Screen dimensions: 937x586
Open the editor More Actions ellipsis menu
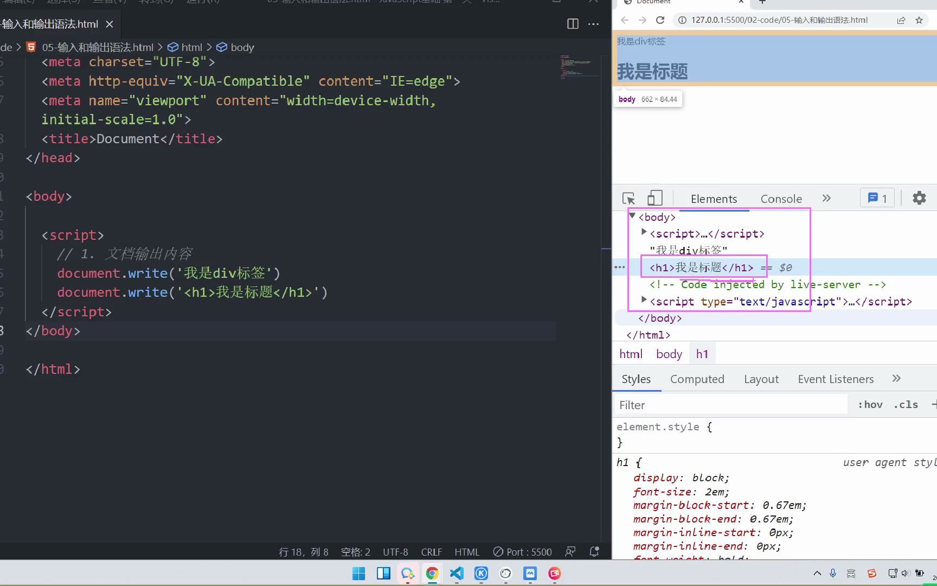click(x=594, y=24)
